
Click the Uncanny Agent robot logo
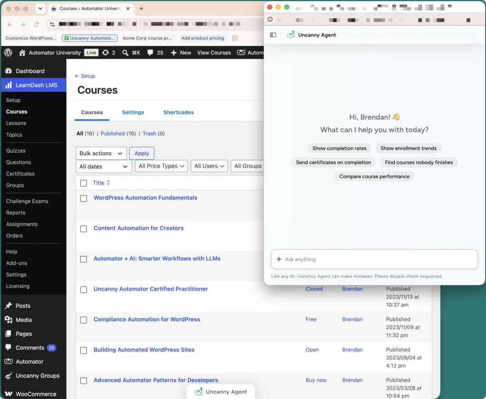tap(291, 35)
